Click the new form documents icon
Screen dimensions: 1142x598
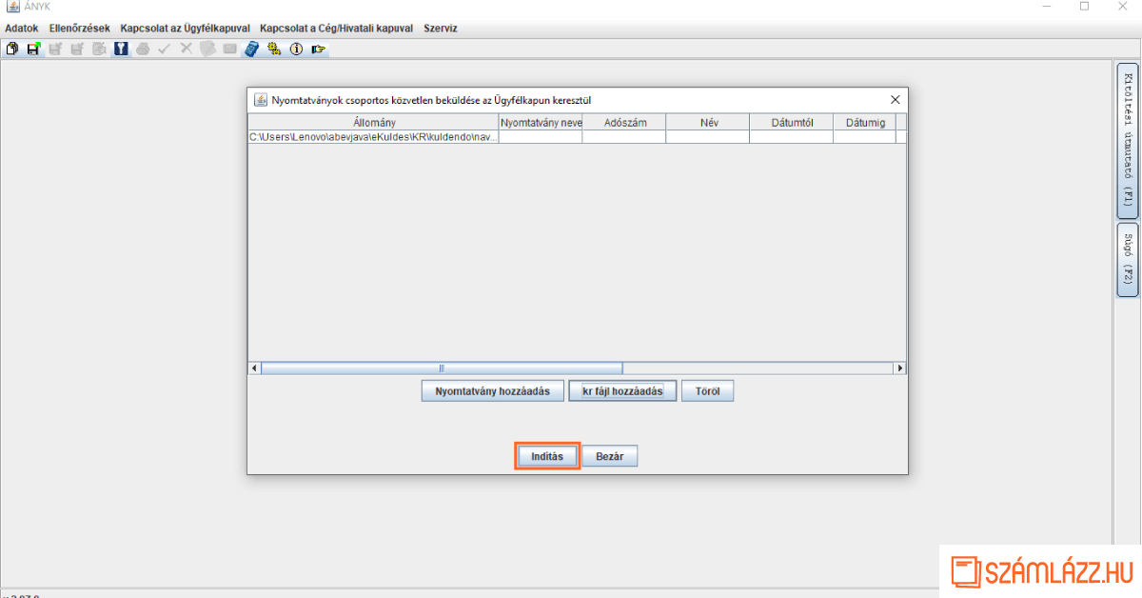[x=12, y=49]
